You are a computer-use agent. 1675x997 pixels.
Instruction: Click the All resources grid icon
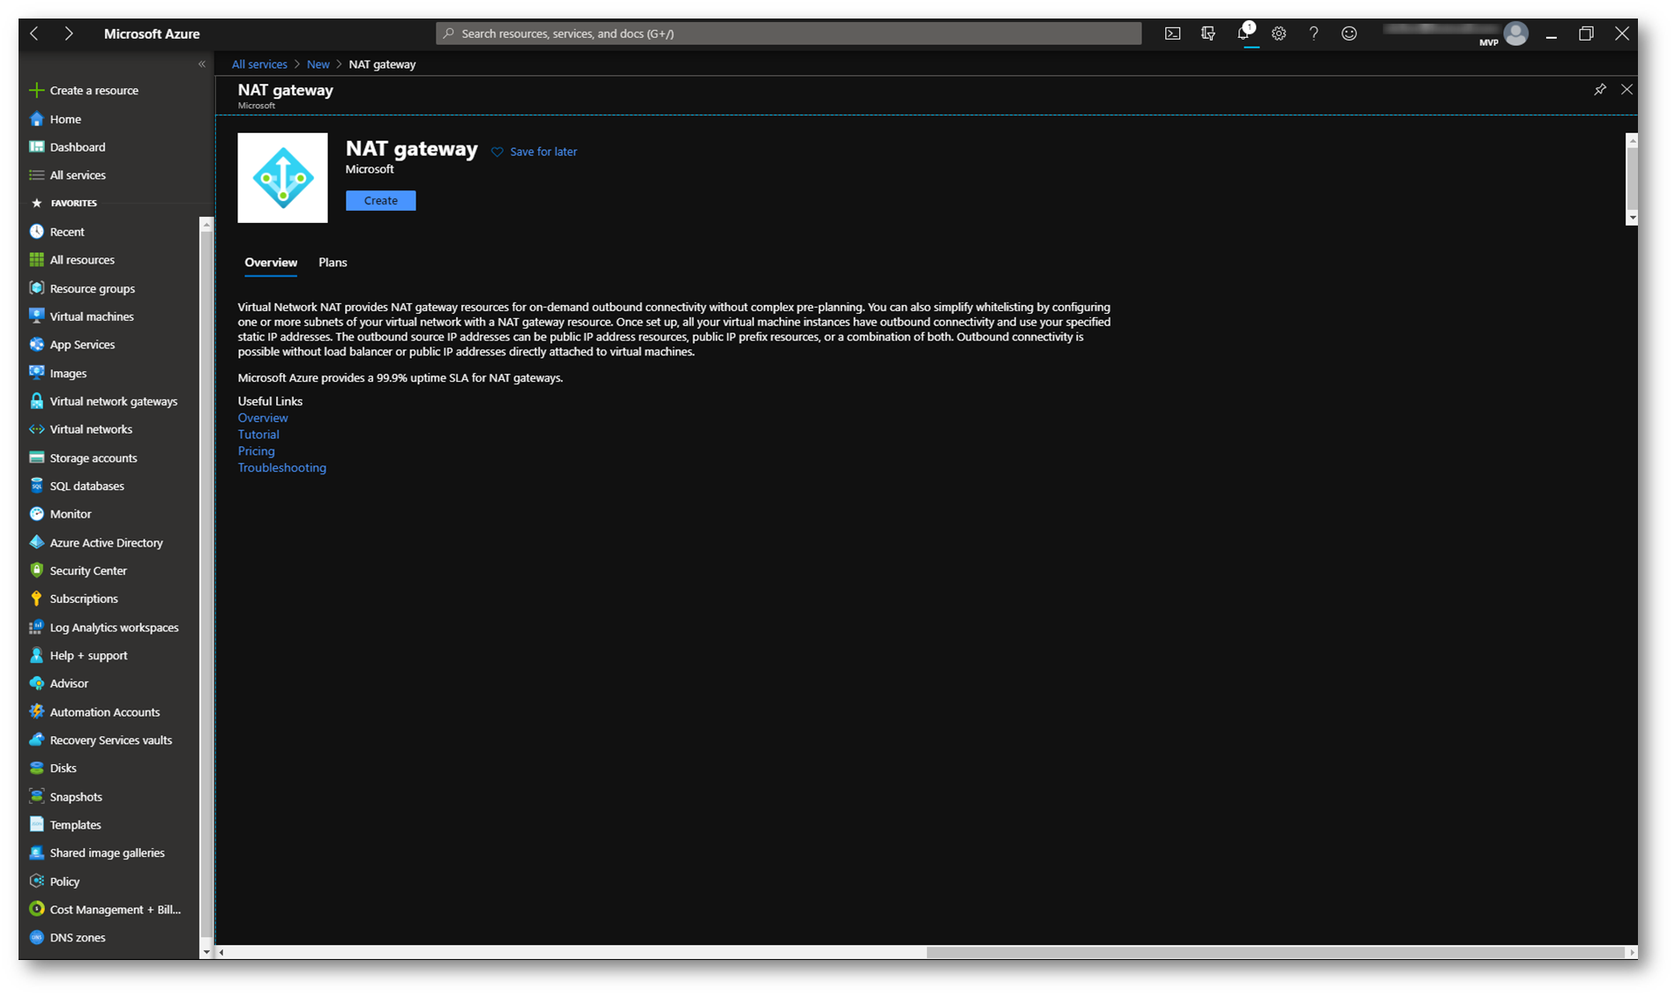pos(36,260)
